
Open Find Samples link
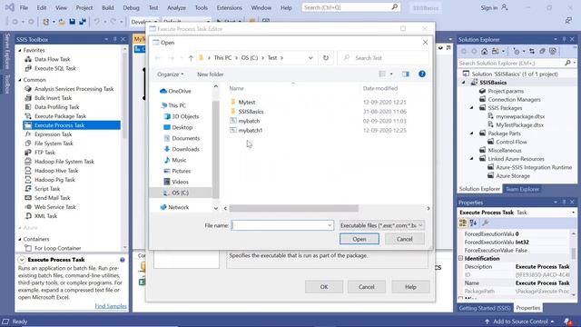point(111,306)
